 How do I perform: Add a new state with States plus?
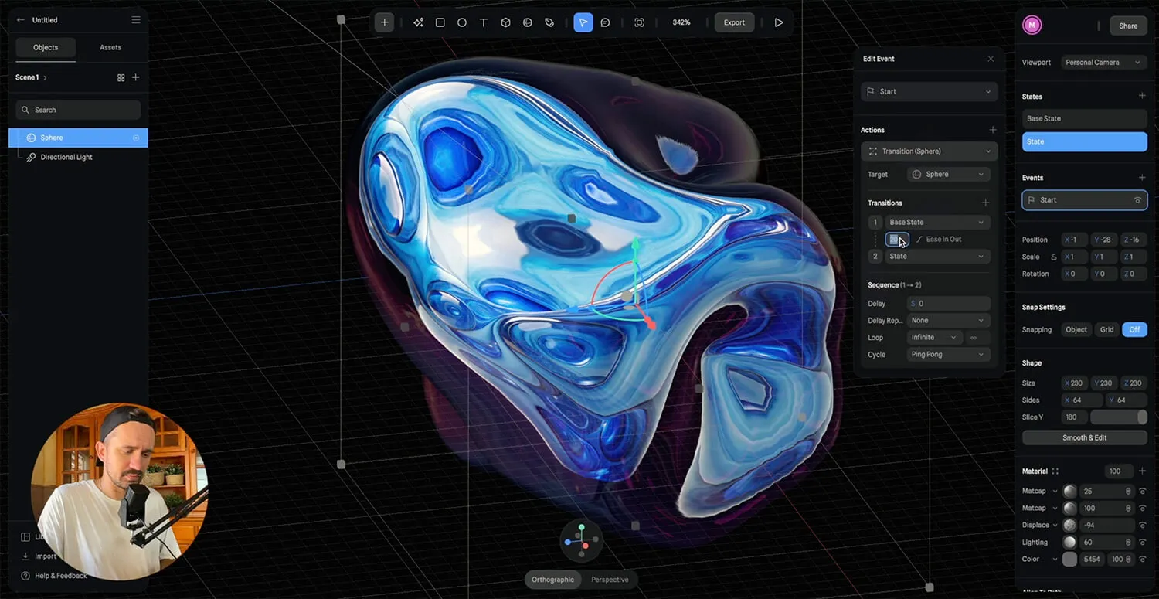pyautogui.click(x=1142, y=96)
